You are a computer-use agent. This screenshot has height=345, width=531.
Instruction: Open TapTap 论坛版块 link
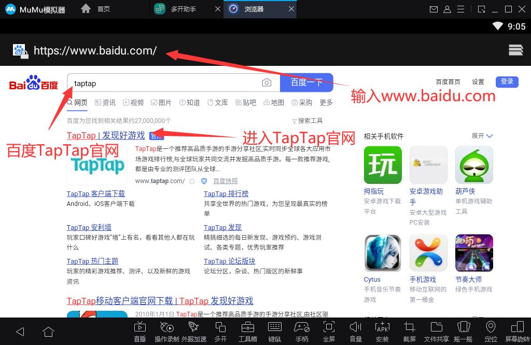point(230,261)
